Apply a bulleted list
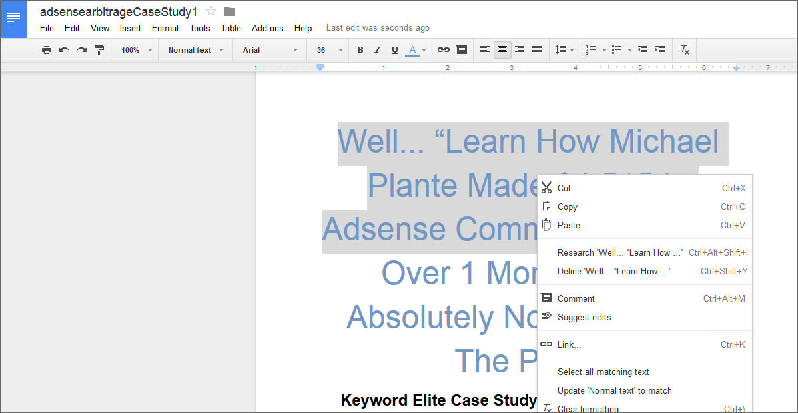The width and height of the screenshot is (798, 413). 617,50
